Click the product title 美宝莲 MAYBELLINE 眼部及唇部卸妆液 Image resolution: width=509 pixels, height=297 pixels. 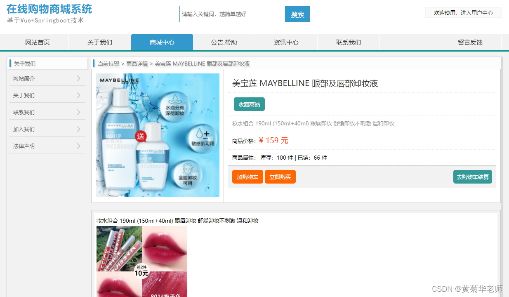coord(305,83)
